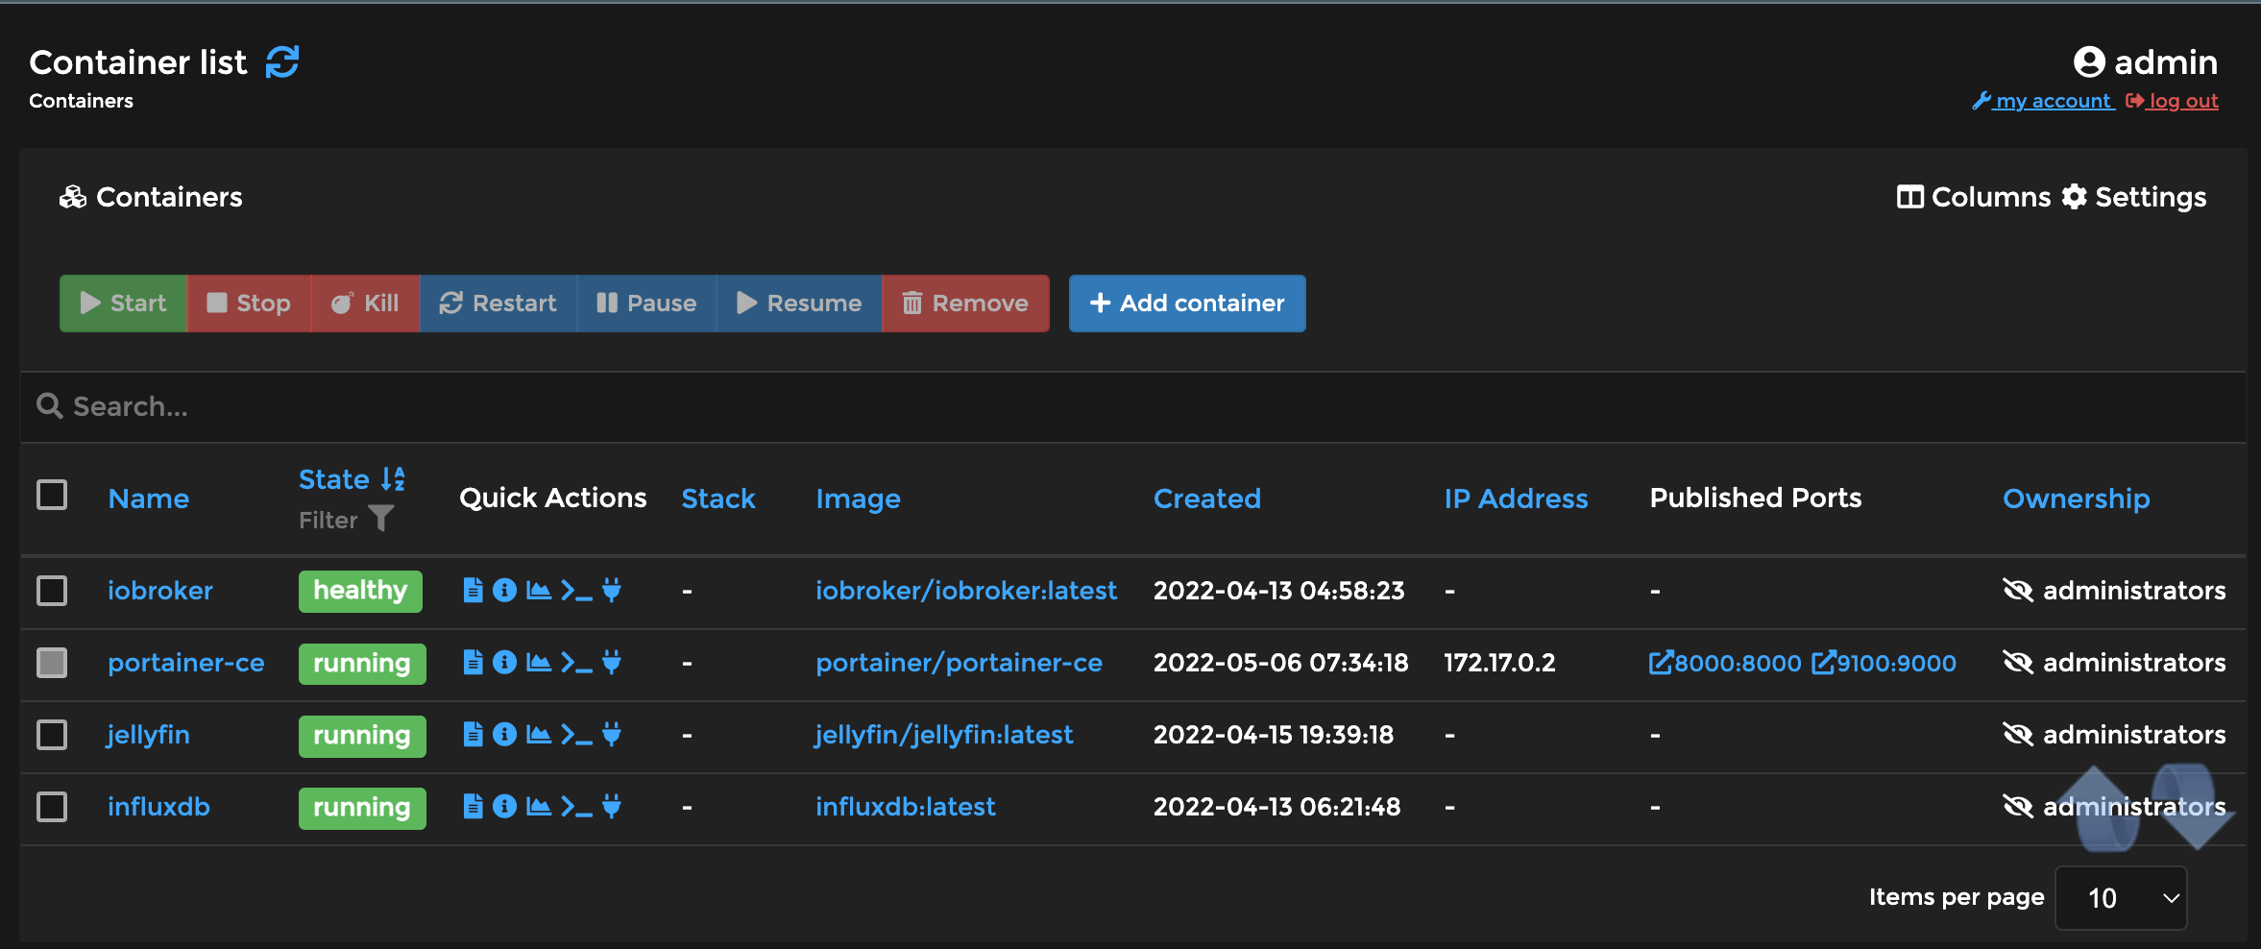Sort containers by Created
The width and height of the screenshot is (2261, 949).
[1207, 499]
